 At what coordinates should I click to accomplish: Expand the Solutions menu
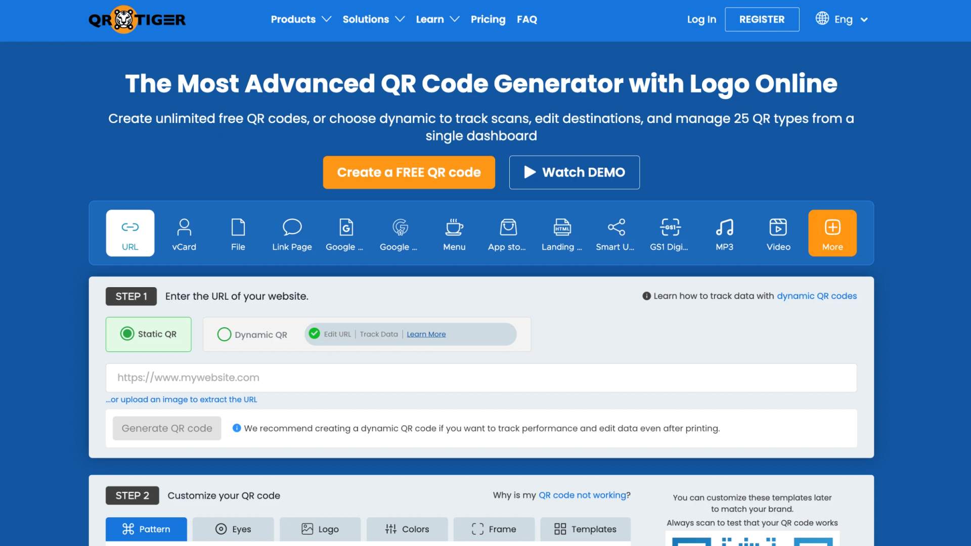pyautogui.click(x=373, y=19)
